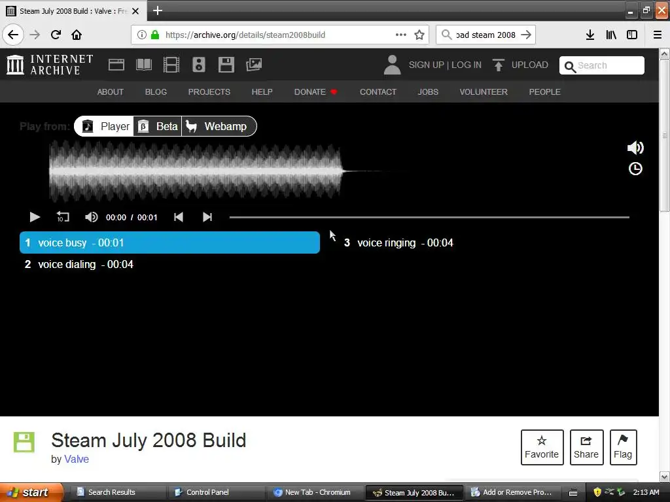The height and width of the screenshot is (502, 670).
Task: Open the VOLUNTEER menu item
Action: (484, 92)
